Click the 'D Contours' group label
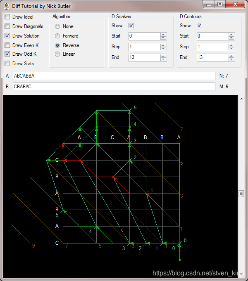Viewport: 248px width, 281px height. [x=191, y=17]
